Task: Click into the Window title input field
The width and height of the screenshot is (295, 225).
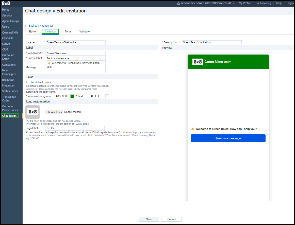Action: pos(76,53)
